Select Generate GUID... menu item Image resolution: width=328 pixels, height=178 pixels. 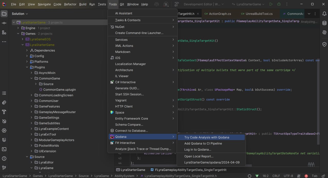pos(142,88)
